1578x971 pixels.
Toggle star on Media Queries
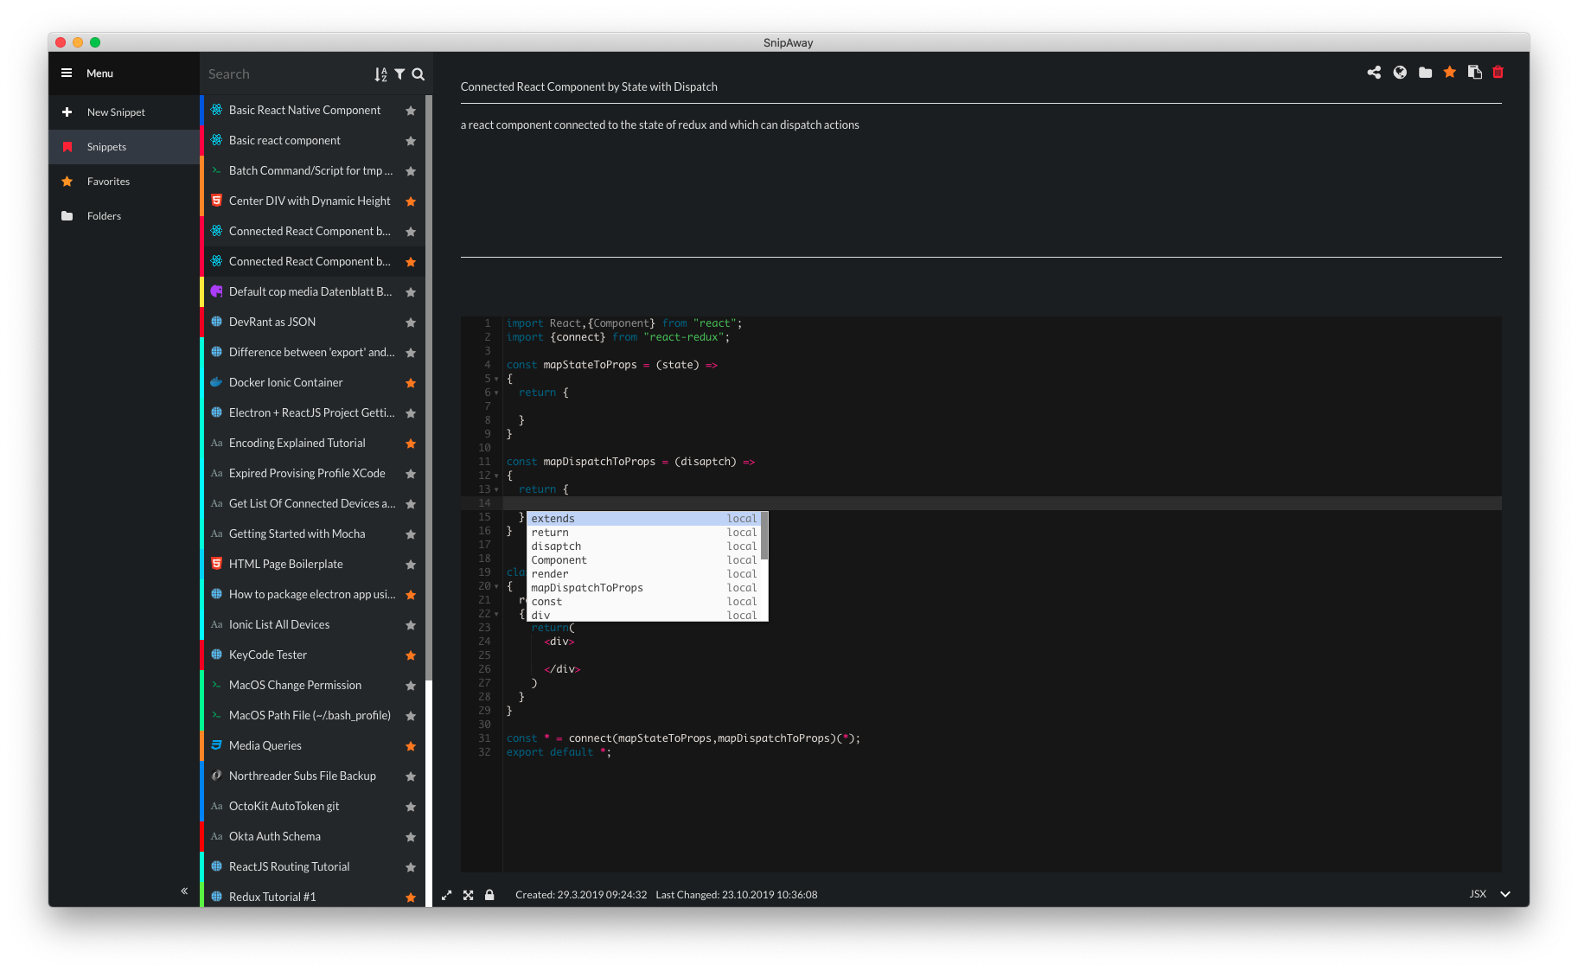[x=411, y=746]
